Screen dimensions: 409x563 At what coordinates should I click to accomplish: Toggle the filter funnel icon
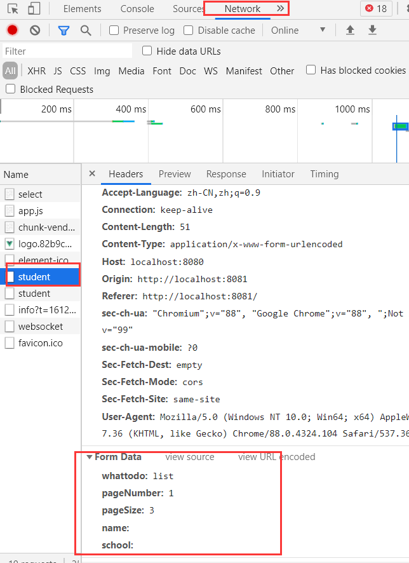64,31
